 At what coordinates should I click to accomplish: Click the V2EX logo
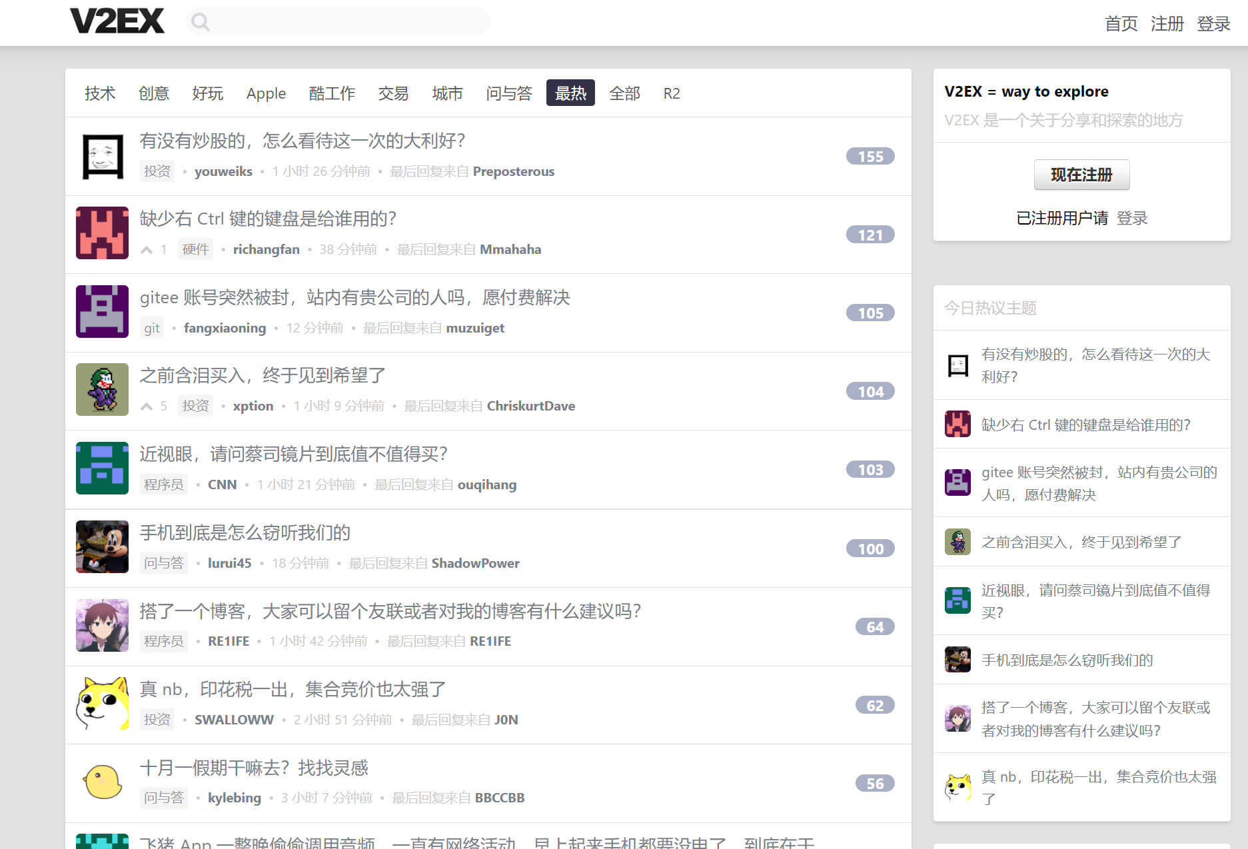click(x=117, y=22)
